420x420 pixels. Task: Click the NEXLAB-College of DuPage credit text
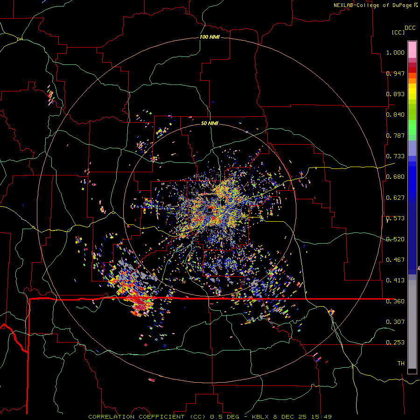372,5
